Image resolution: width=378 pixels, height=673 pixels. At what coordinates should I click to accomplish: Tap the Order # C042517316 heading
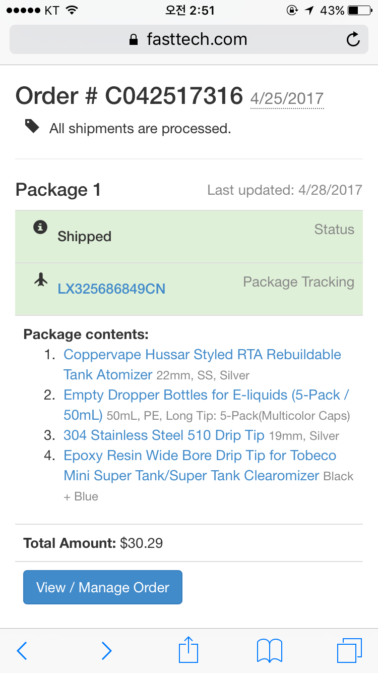tap(130, 96)
